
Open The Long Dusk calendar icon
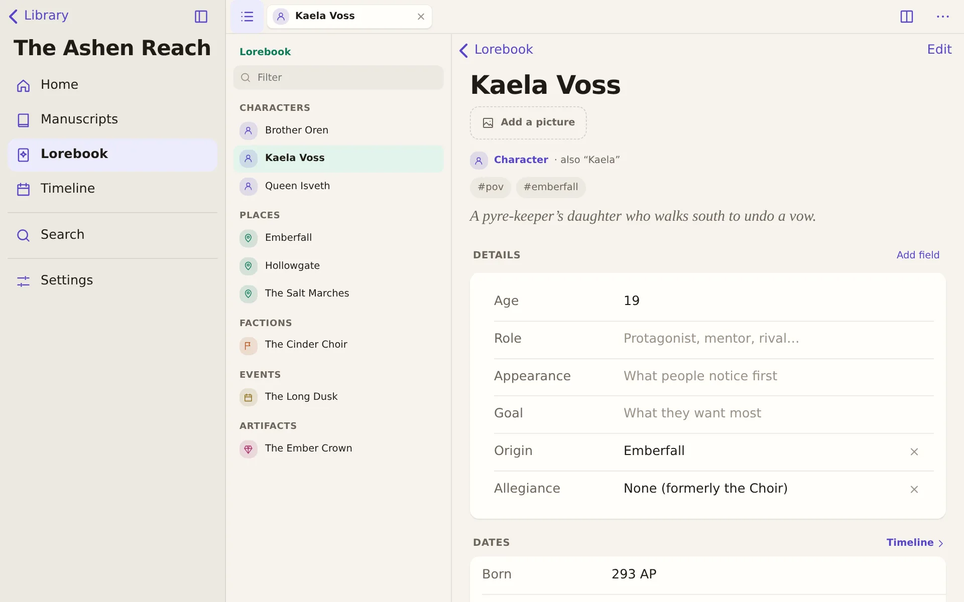click(x=248, y=397)
